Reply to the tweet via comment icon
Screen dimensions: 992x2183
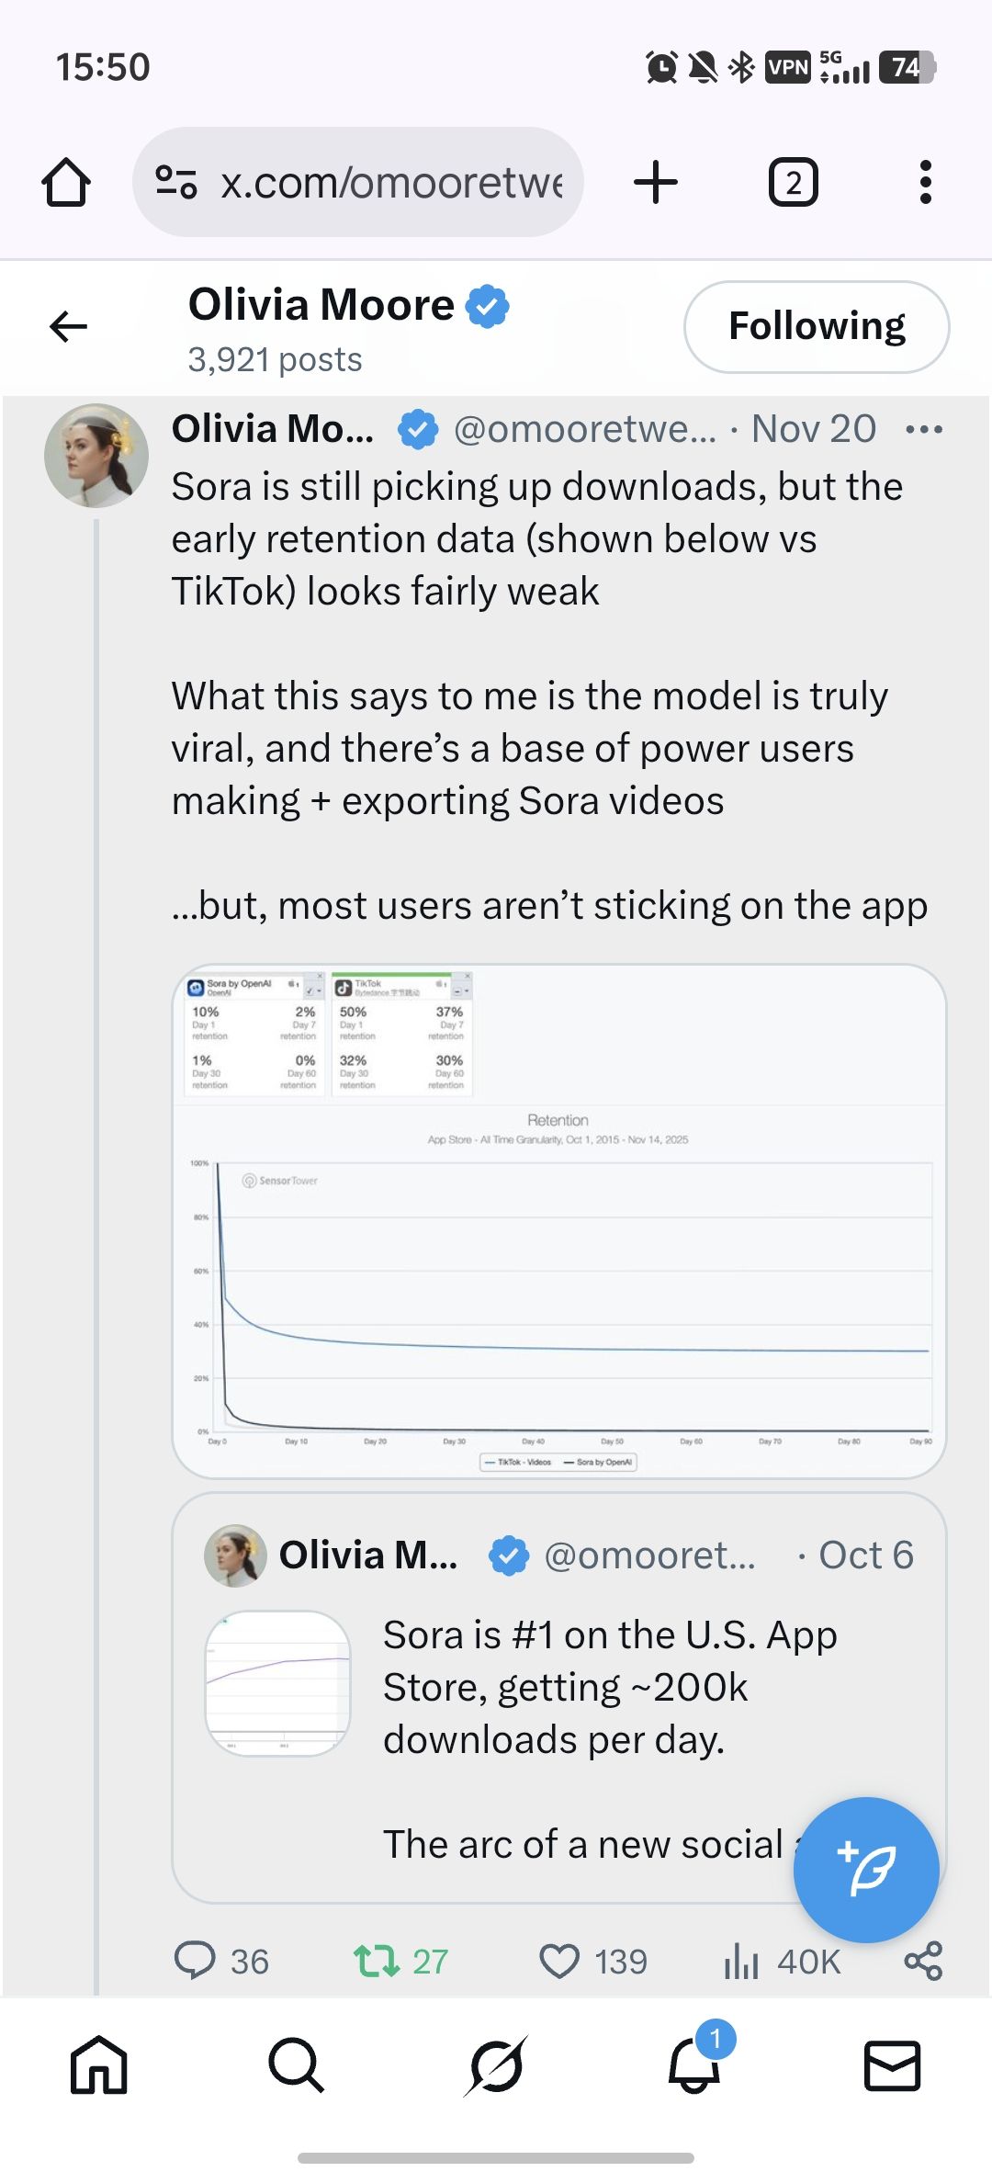tap(195, 1960)
